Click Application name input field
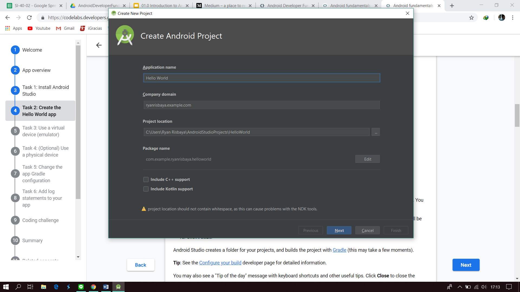The height and width of the screenshot is (292, 520). pyautogui.click(x=261, y=78)
